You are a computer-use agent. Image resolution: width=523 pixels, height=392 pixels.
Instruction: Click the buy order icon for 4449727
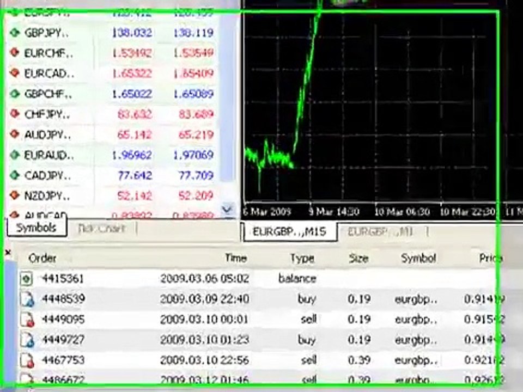pyautogui.click(x=27, y=340)
